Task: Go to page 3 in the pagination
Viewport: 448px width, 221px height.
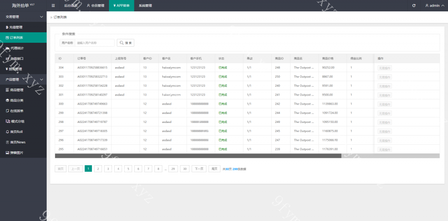Action: pyautogui.click(x=108, y=169)
